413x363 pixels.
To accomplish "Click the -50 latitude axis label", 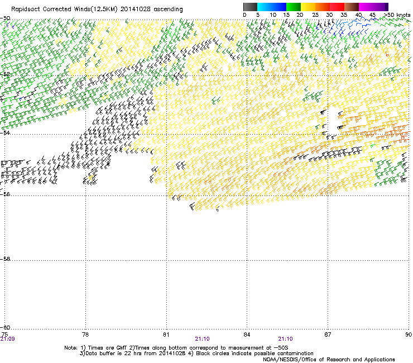I will 5,18.
